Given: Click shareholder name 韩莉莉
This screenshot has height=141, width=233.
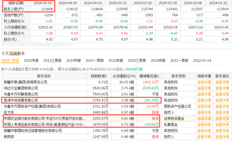Looking at the screenshot, I should pos(9,137).
